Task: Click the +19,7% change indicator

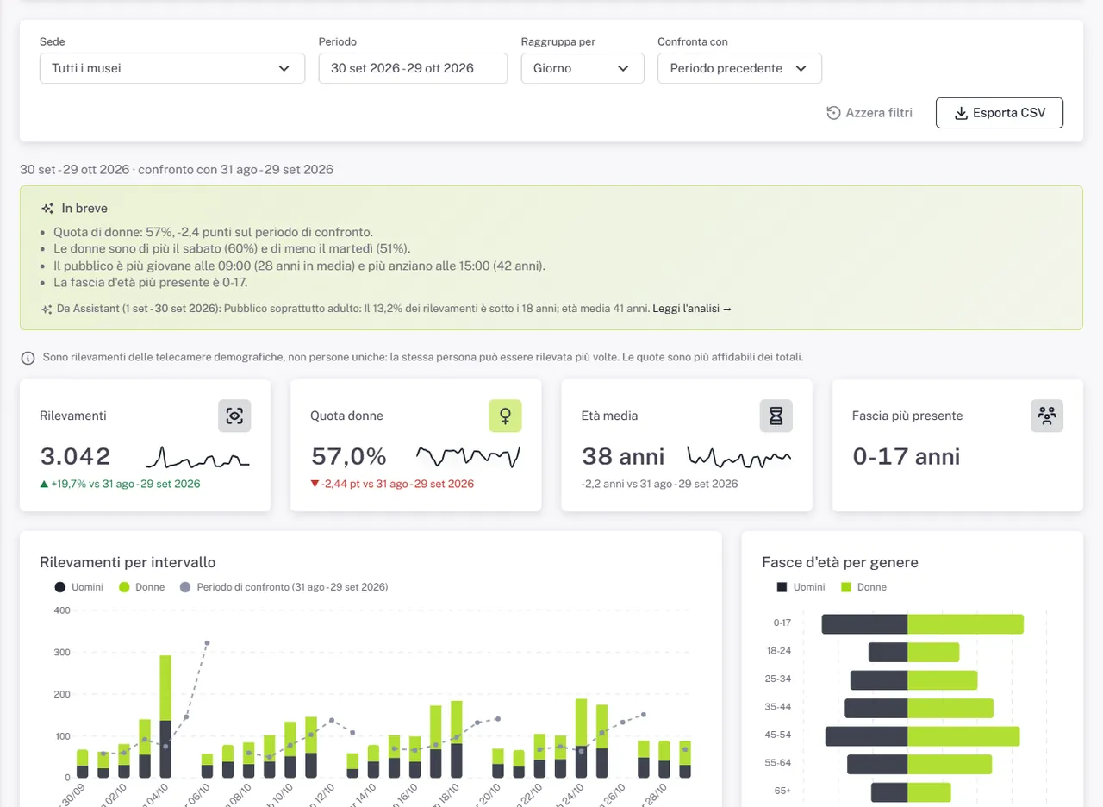Action: 120,484
